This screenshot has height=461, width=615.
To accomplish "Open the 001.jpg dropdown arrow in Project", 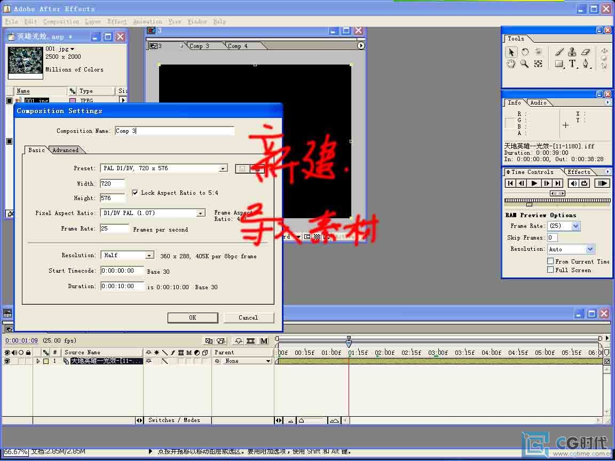I will pos(72,49).
